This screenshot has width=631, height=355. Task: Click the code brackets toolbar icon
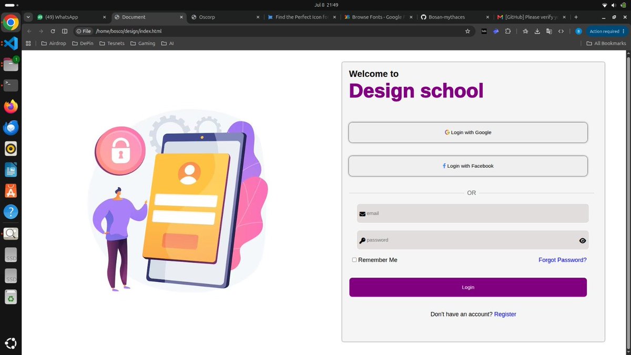[561, 31]
